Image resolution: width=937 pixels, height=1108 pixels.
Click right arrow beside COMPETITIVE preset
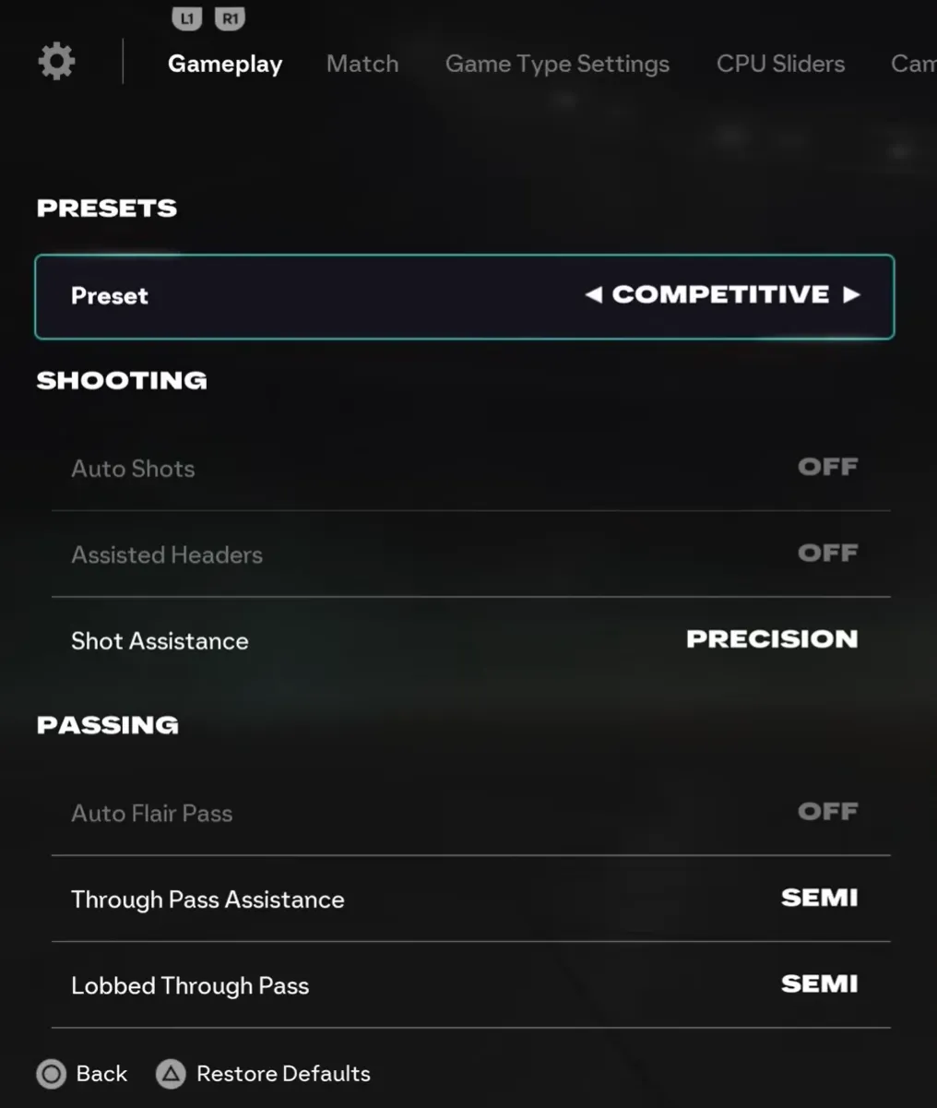click(x=851, y=295)
